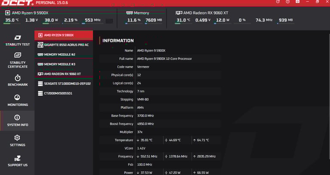The width and height of the screenshot is (330, 175).
Task: Click the CPU clock 553 MHz readout
Action: [x=92, y=20]
